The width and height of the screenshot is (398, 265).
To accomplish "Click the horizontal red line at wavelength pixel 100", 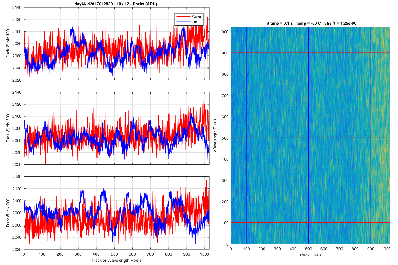I will (310, 223).
